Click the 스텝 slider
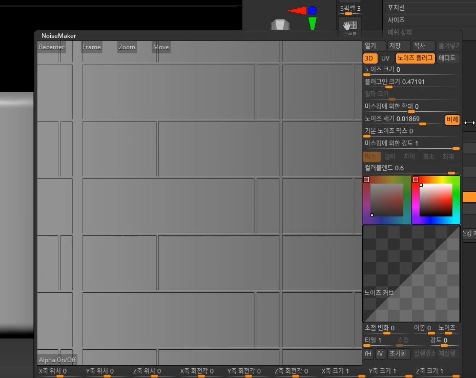This screenshot has width=476, height=378. (x=410, y=341)
